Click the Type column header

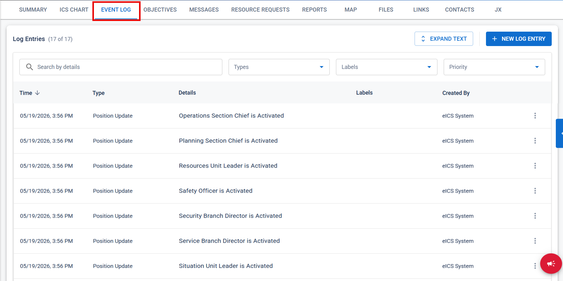point(98,93)
